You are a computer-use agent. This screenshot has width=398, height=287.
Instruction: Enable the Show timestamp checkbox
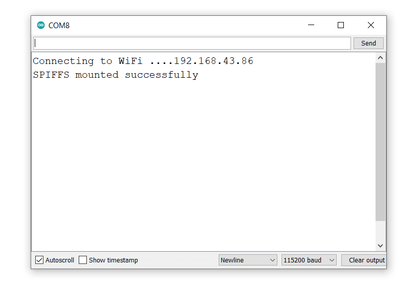coord(83,260)
